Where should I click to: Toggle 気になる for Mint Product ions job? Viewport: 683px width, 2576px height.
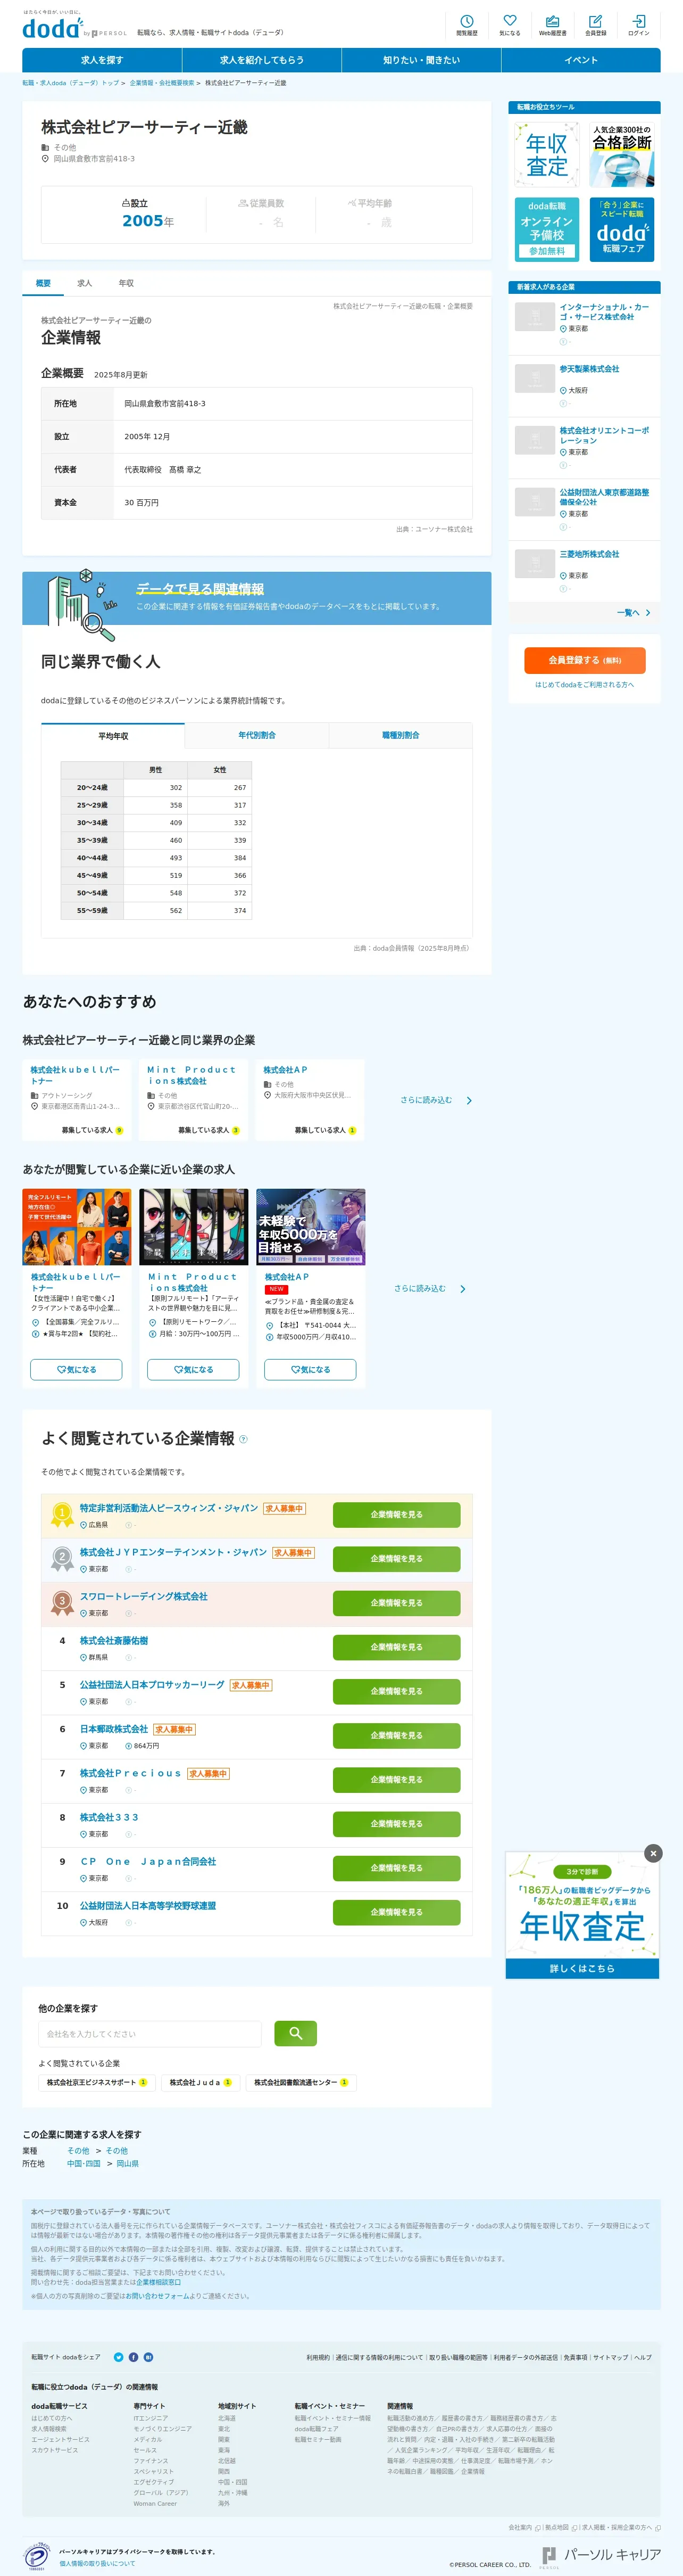coord(193,1369)
